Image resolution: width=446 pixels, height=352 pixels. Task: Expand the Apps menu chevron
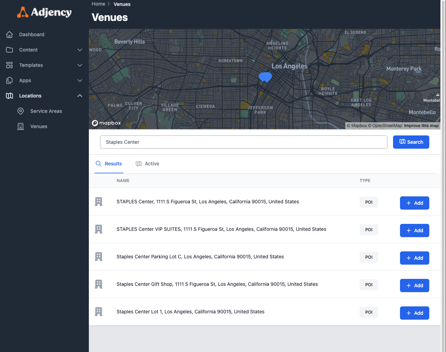80,80
